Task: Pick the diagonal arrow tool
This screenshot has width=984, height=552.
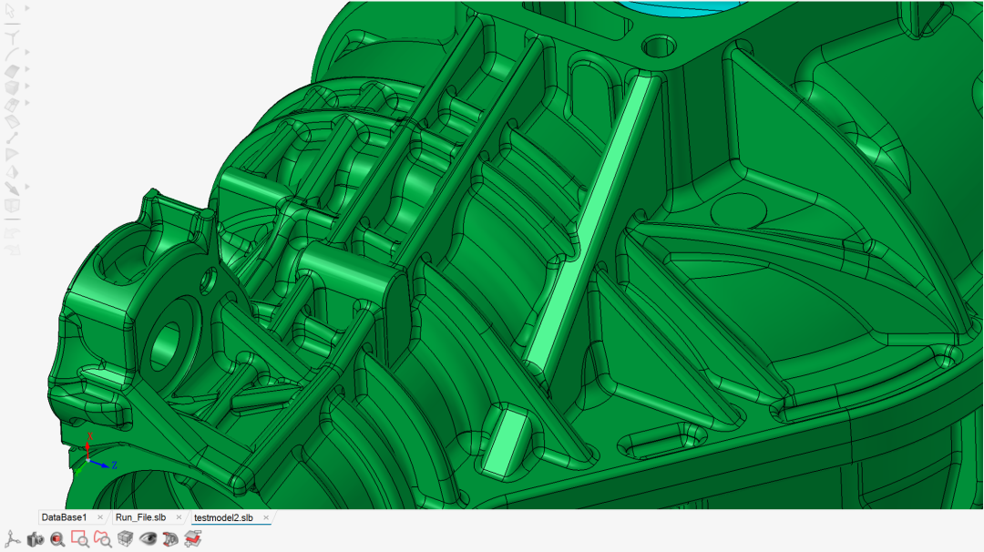Action: coord(12,189)
